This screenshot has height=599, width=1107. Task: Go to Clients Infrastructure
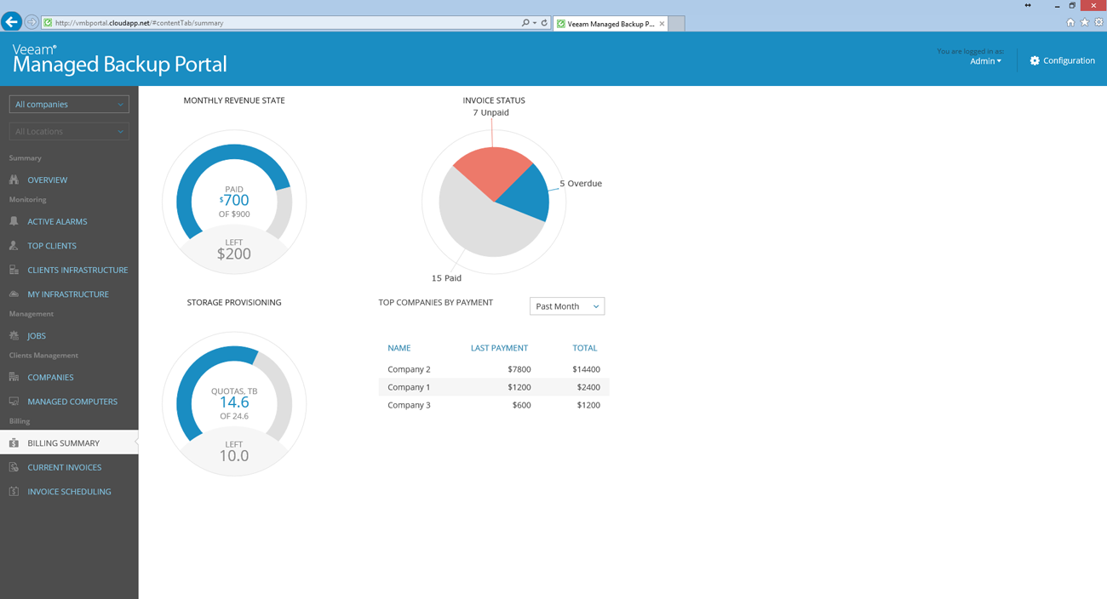pyautogui.click(x=77, y=270)
